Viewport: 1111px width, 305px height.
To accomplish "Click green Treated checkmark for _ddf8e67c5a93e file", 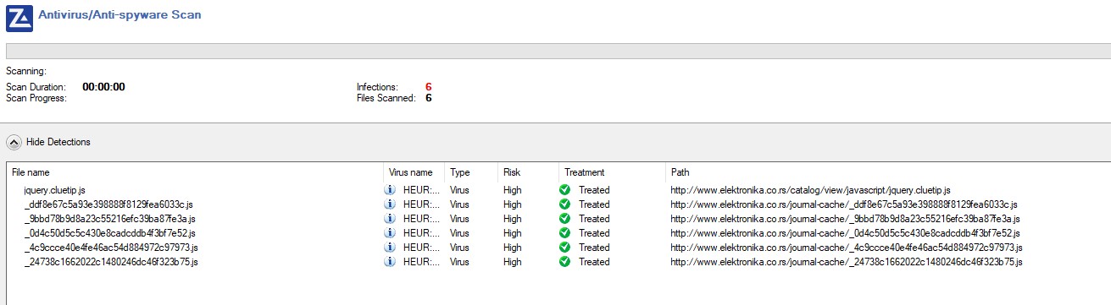I will pos(565,204).
